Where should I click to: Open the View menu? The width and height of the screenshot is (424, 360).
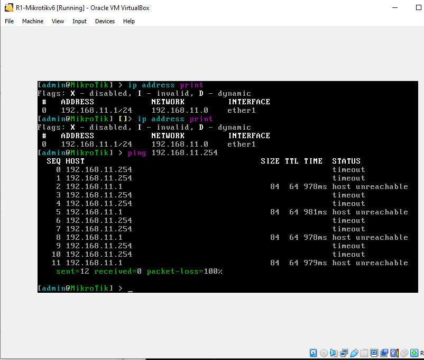click(x=58, y=21)
